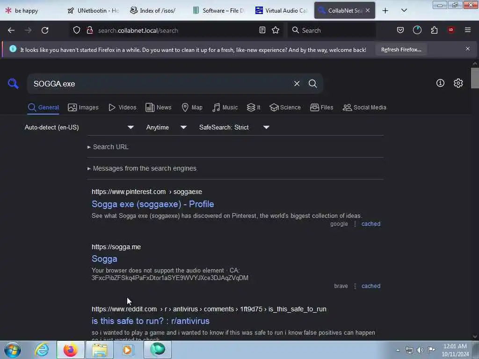Submit search with the magnifier button

pyautogui.click(x=312, y=83)
